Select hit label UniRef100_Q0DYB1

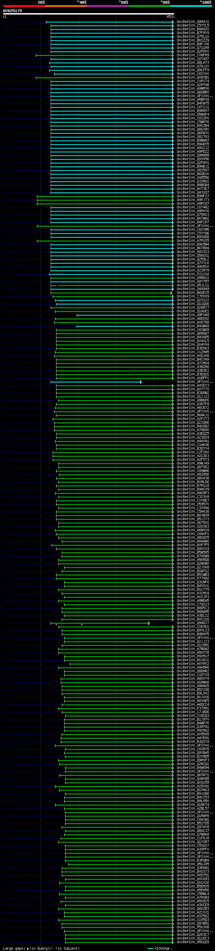point(193,78)
